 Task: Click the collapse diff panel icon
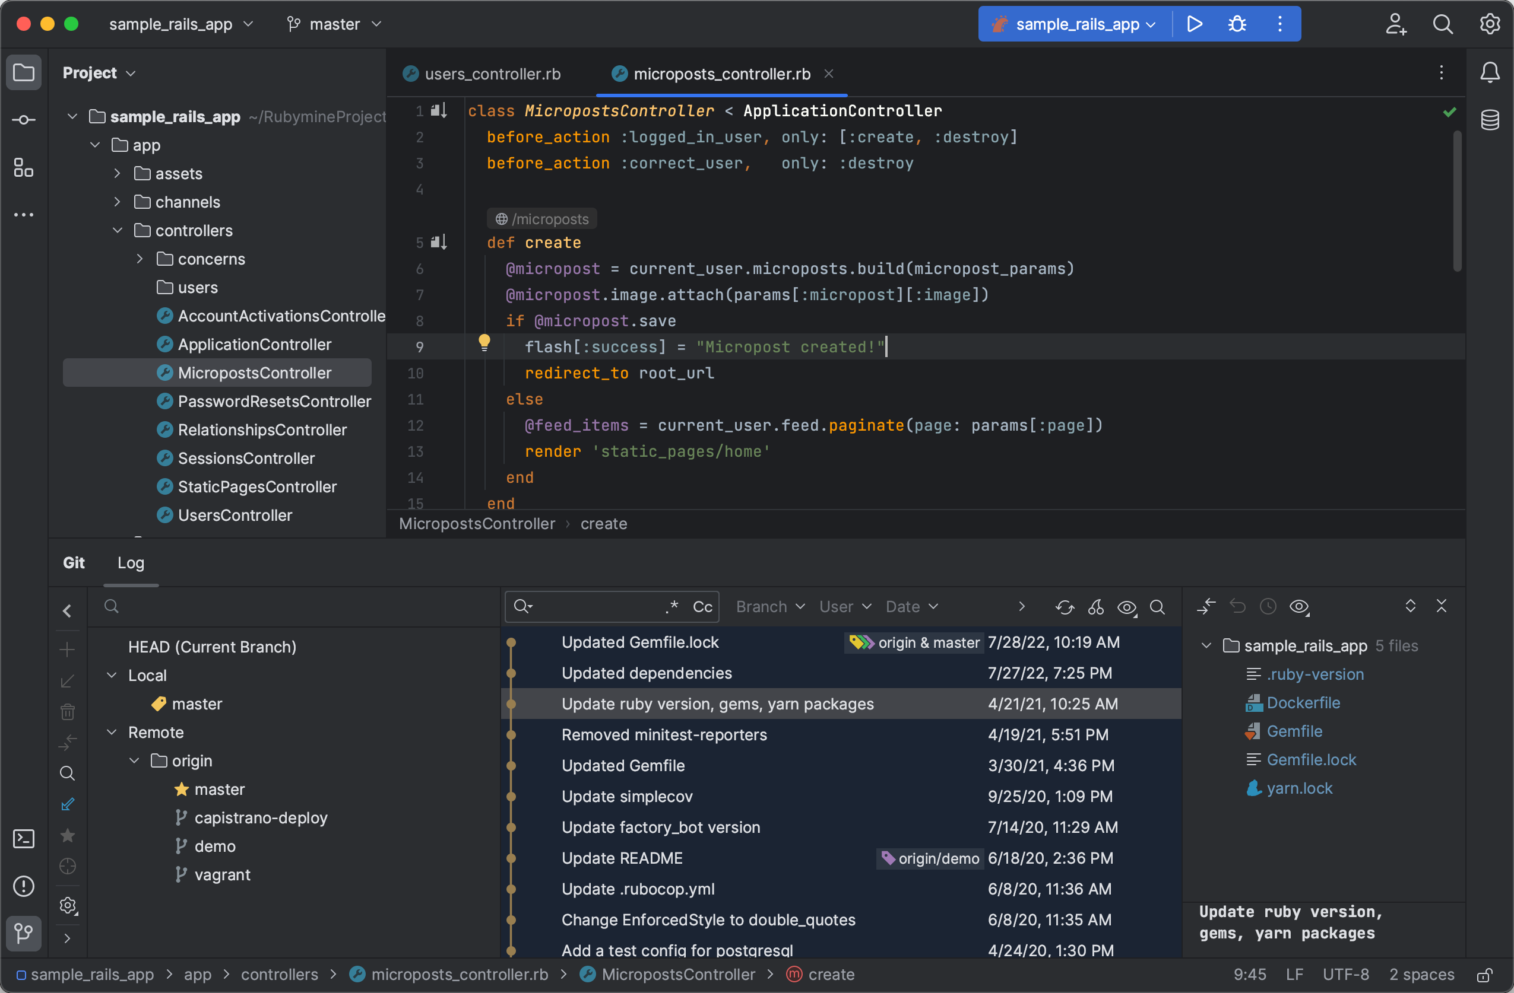pos(1442,605)
